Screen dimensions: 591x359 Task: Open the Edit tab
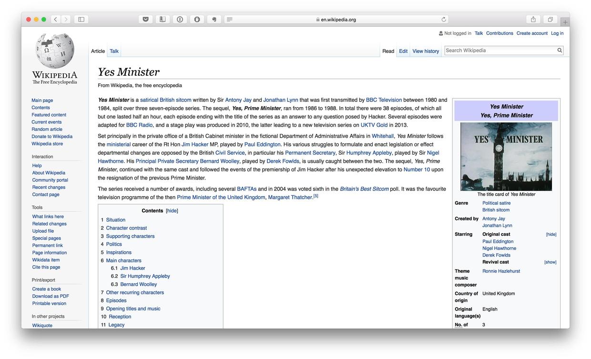click(403, 51)
